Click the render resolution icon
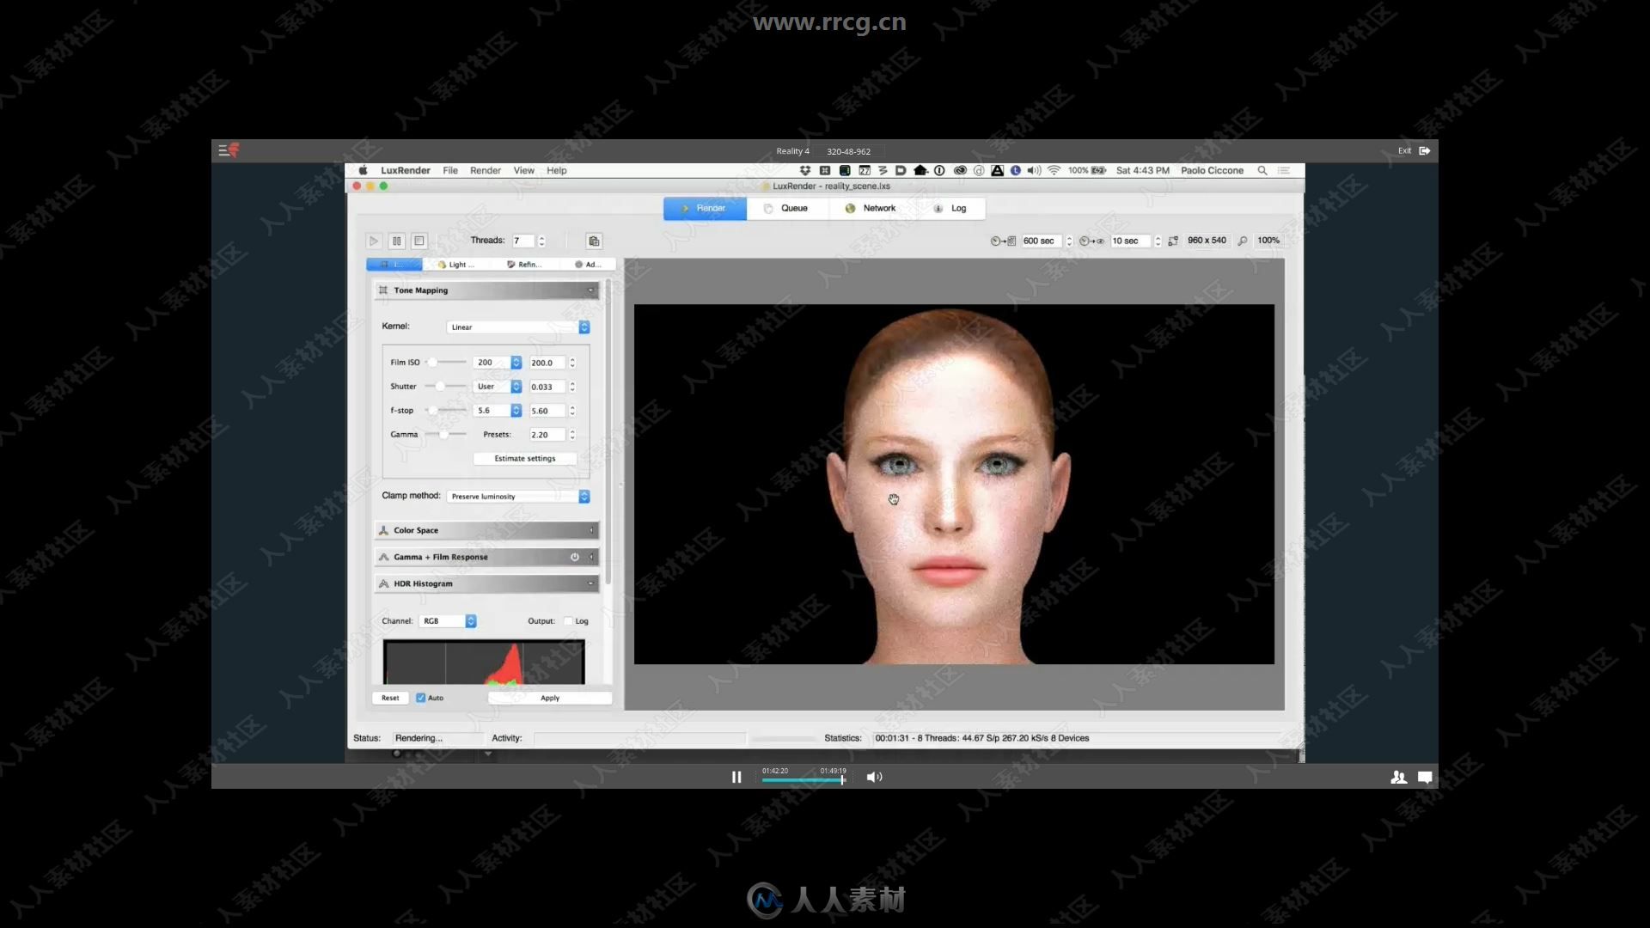1650x928 pixels. click(1173, 241)
